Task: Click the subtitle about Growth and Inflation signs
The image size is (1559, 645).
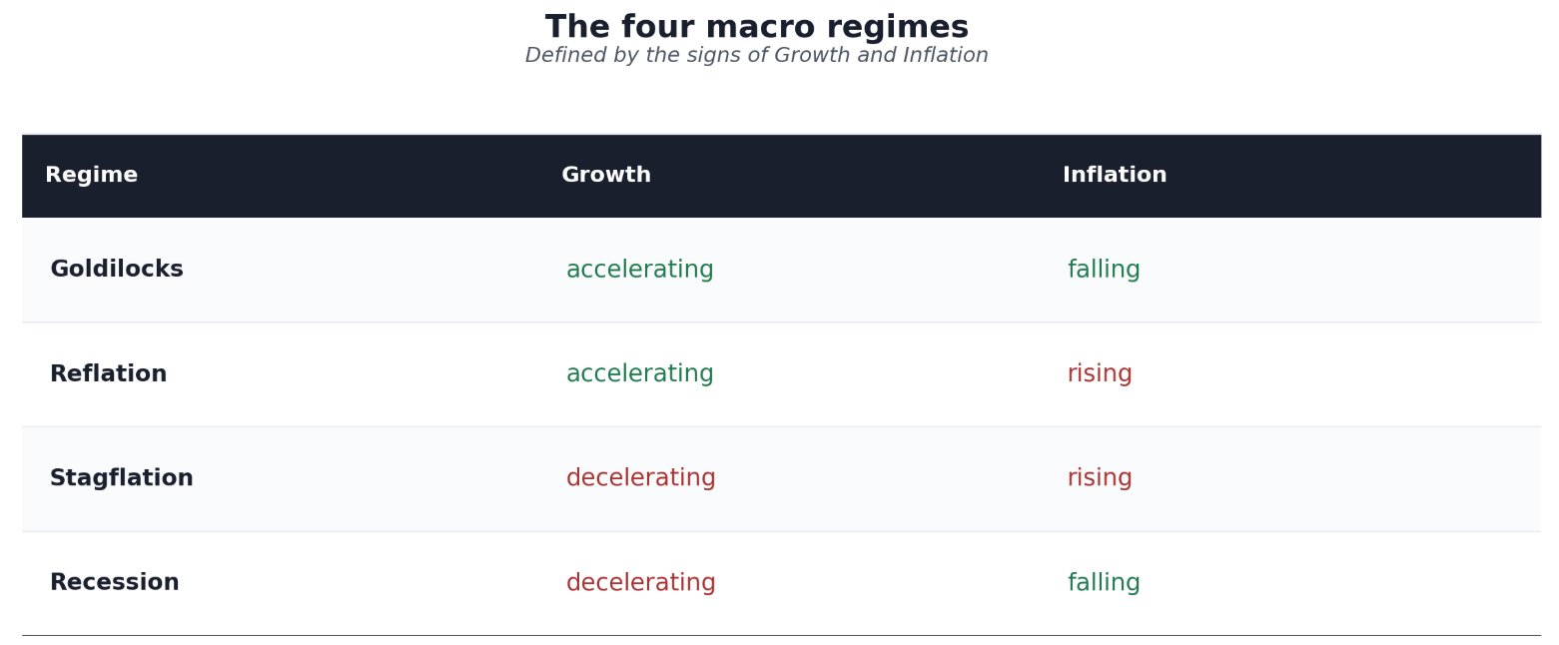Action: point(757,56)
